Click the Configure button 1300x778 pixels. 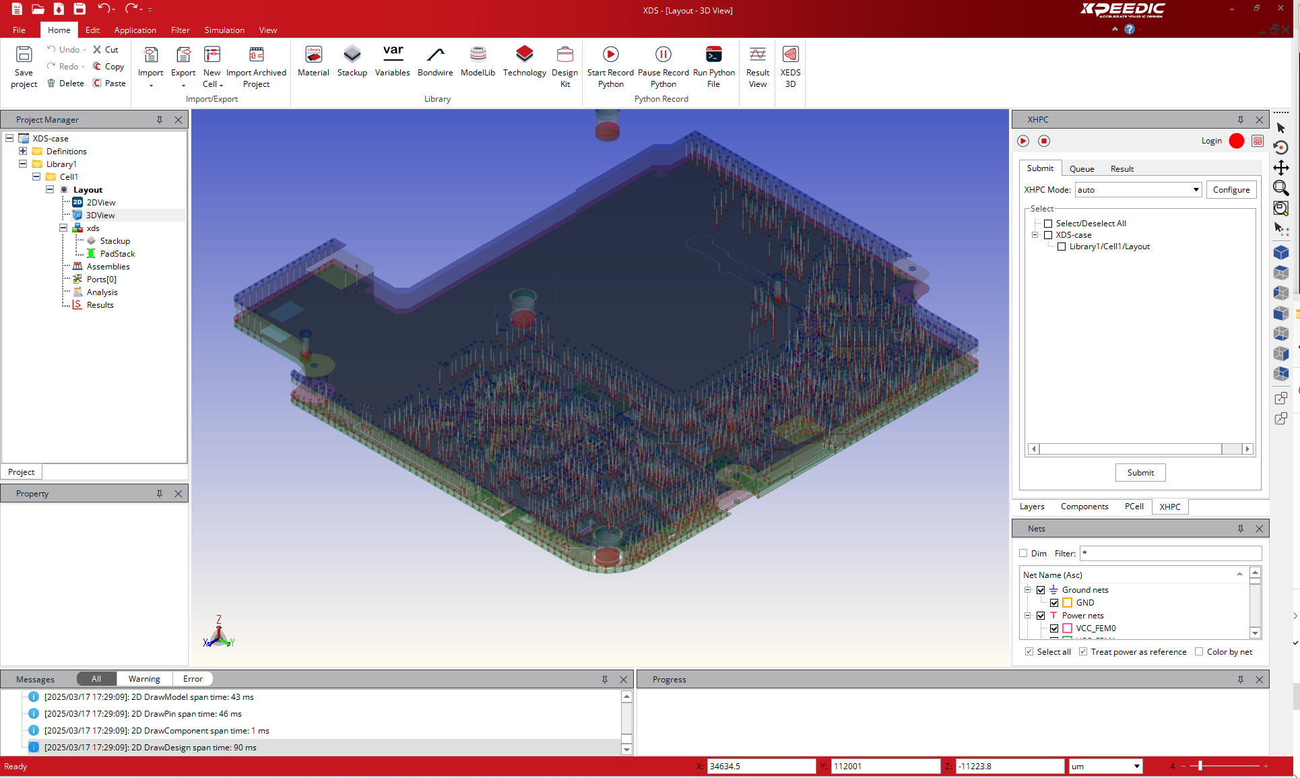point(1231,190)
